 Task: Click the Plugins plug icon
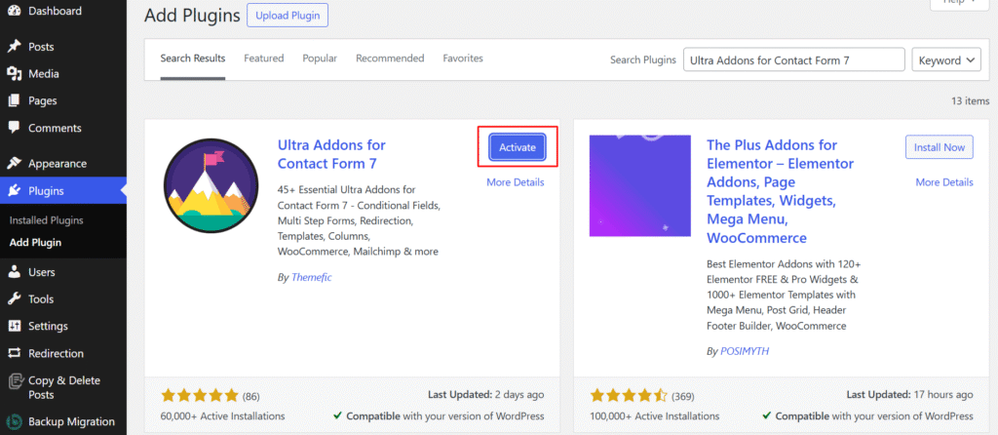coord(14,190)
